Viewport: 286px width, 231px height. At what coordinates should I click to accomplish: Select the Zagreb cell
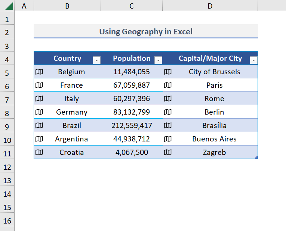[214, 152]
